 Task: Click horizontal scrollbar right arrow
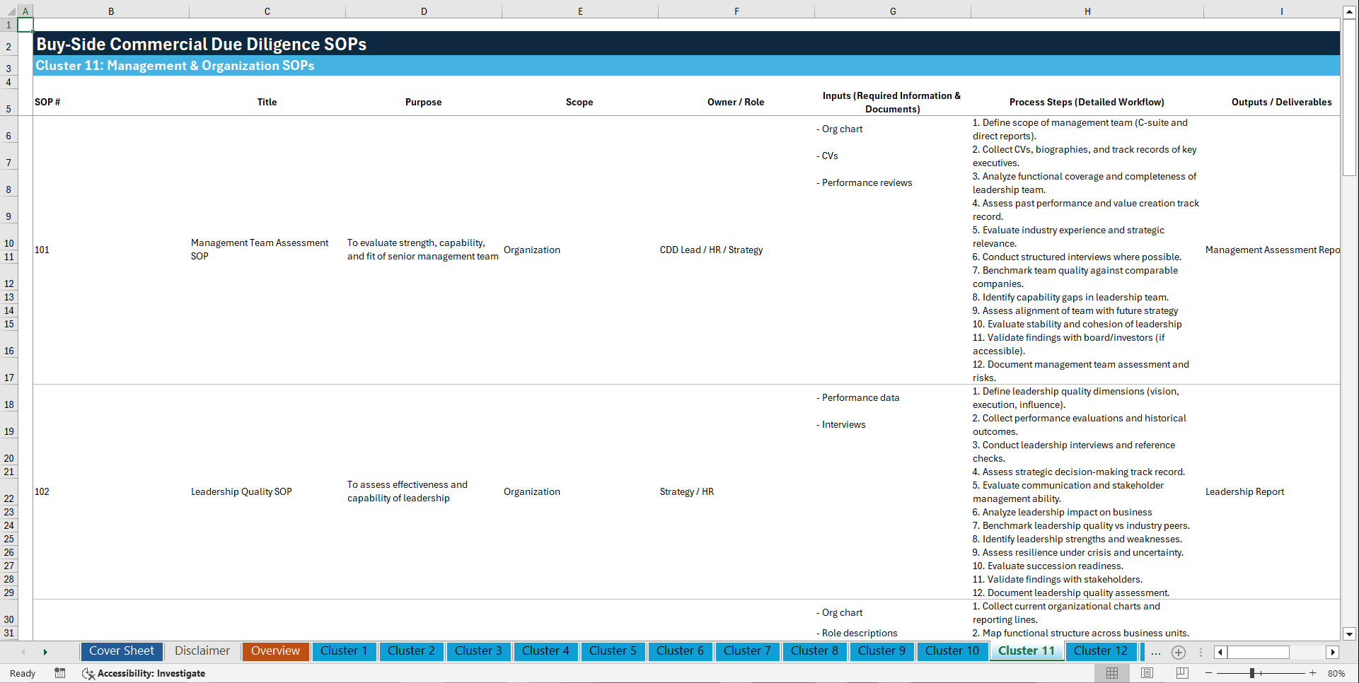(x=1333, y=652)
